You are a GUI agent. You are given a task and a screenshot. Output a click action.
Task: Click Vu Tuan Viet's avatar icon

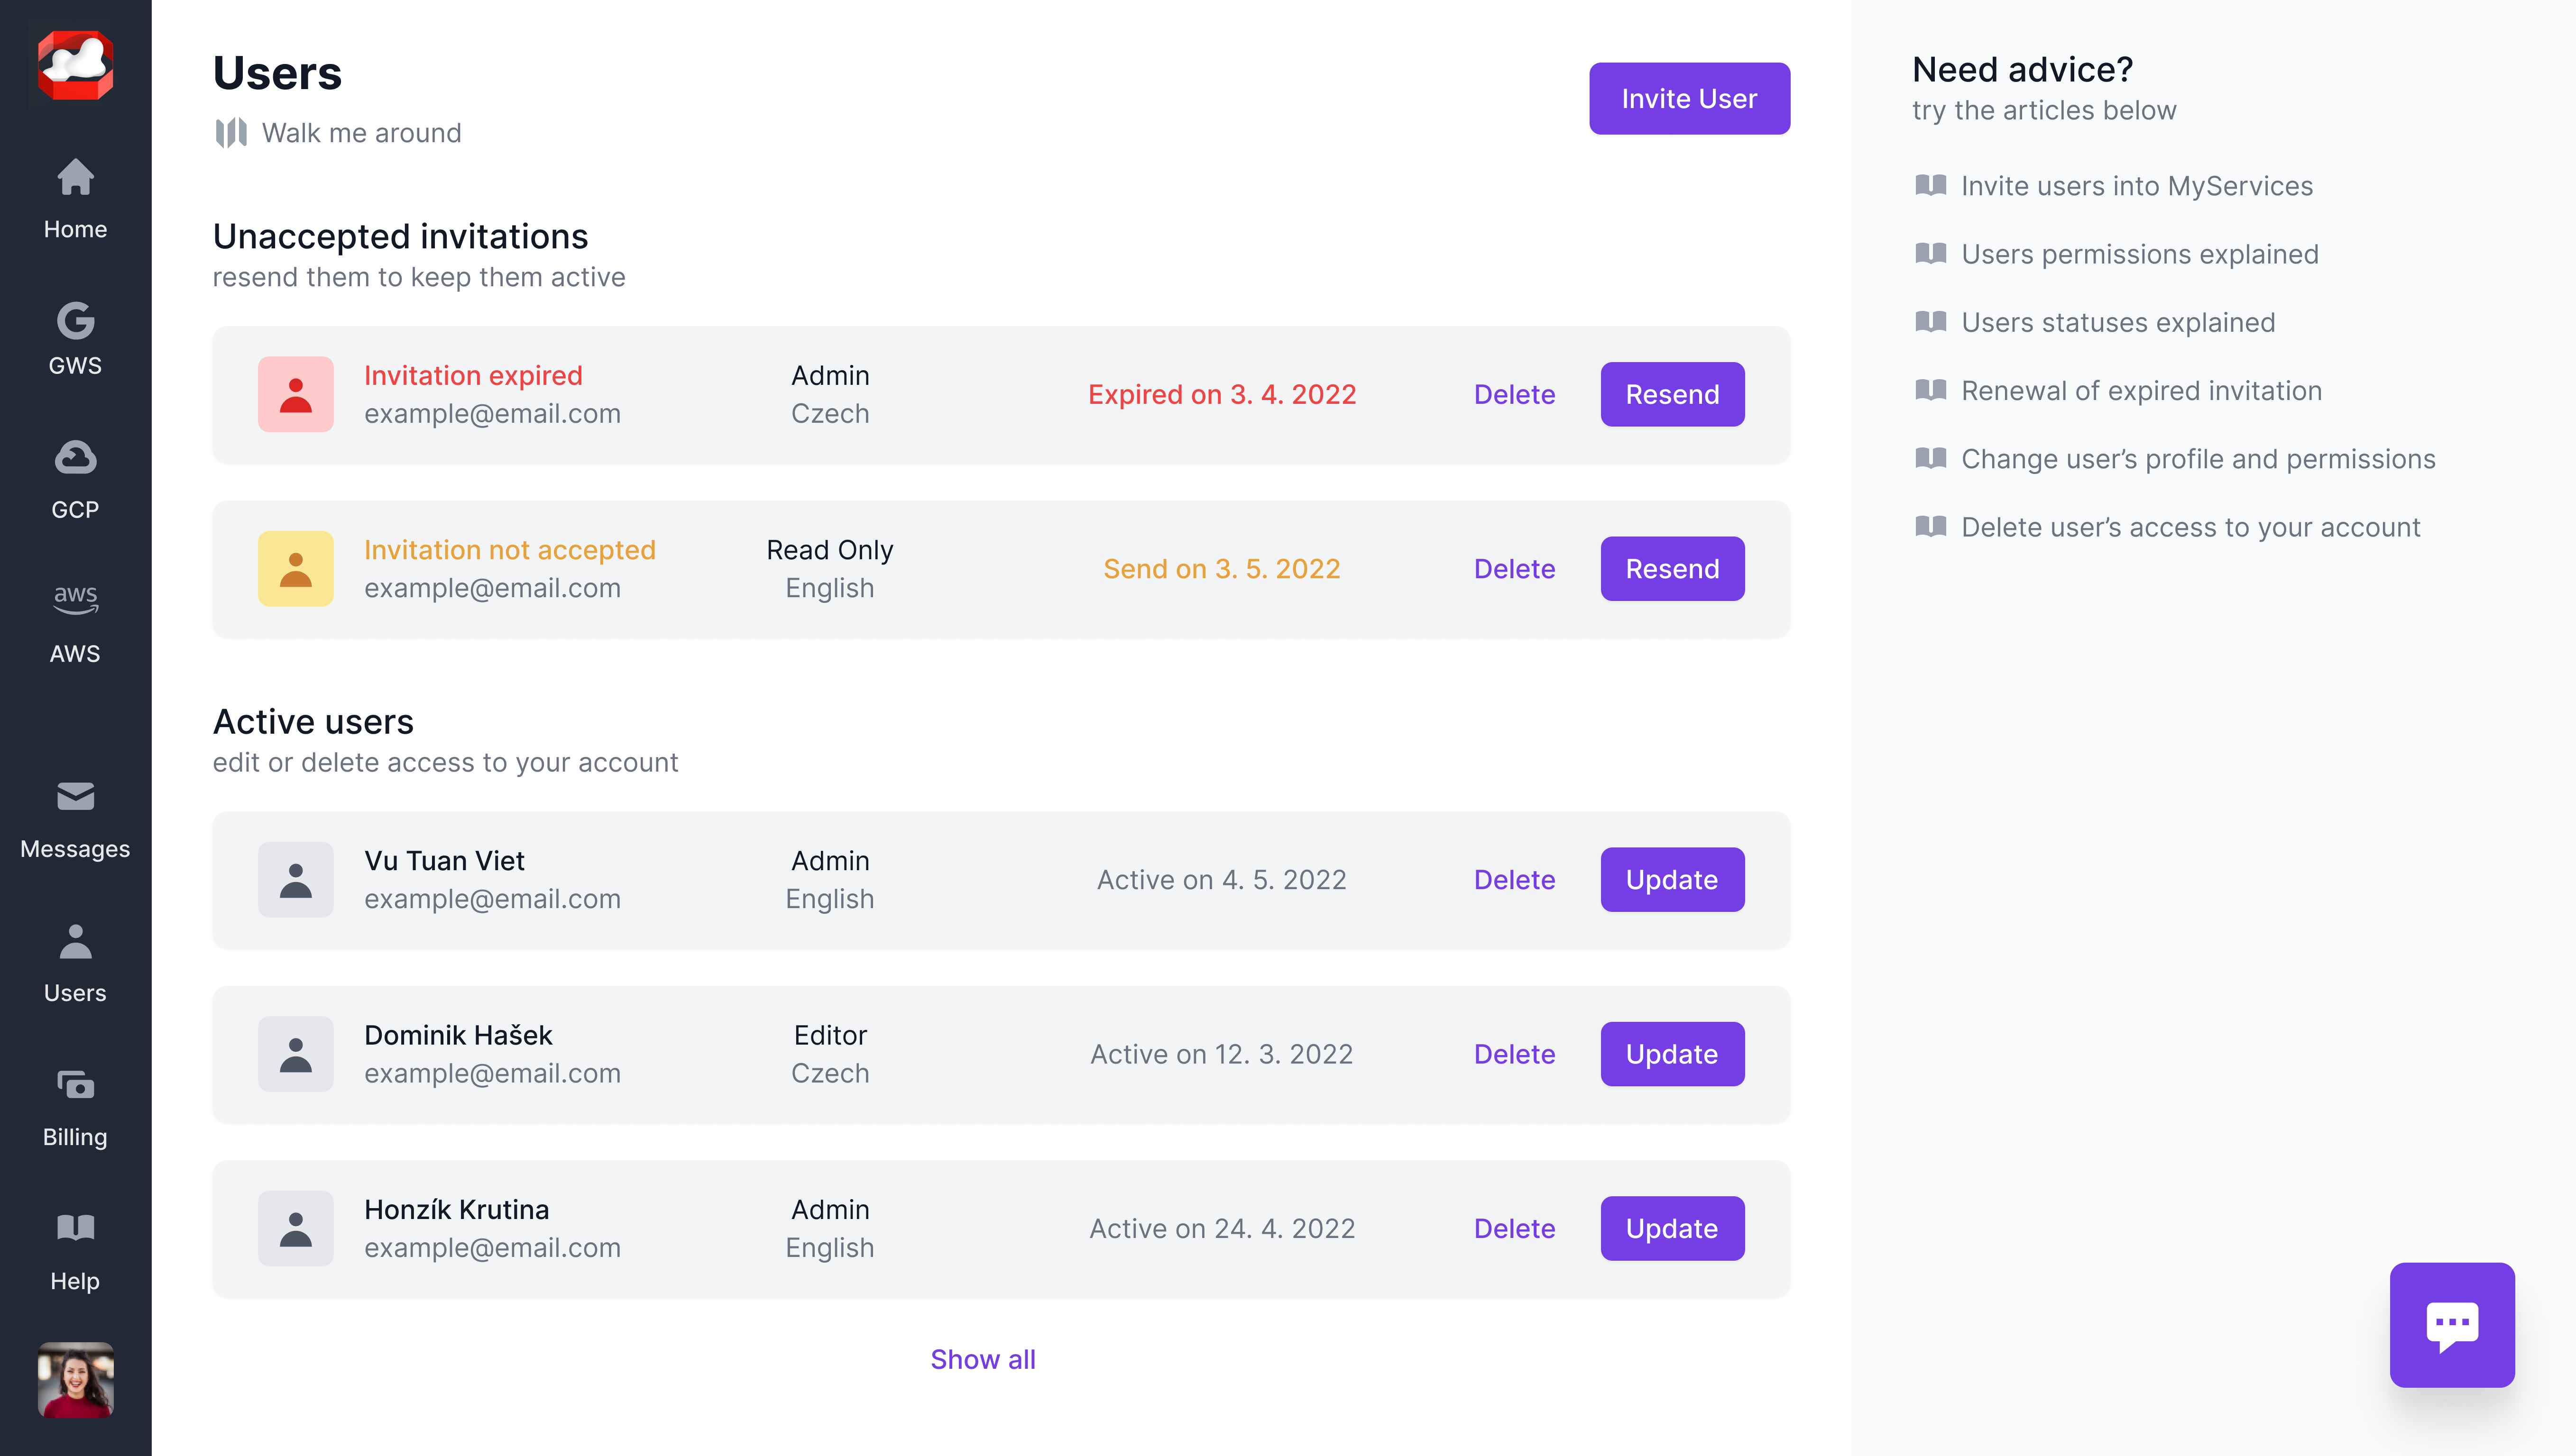pos(295,879)
